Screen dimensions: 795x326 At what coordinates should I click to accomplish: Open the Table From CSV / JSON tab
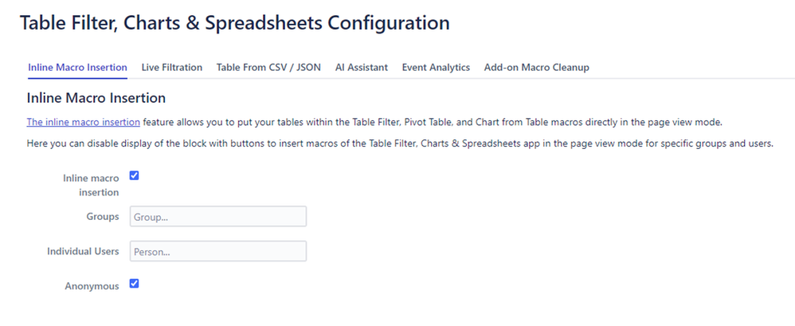click(268, 68)
